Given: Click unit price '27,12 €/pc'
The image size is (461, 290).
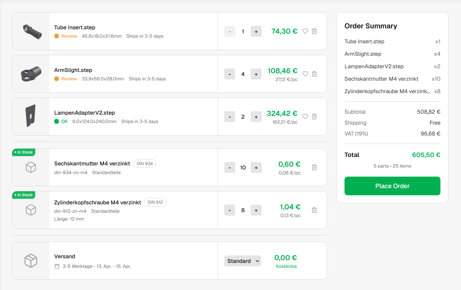Looking at the screenshot, I should point(287,79).
